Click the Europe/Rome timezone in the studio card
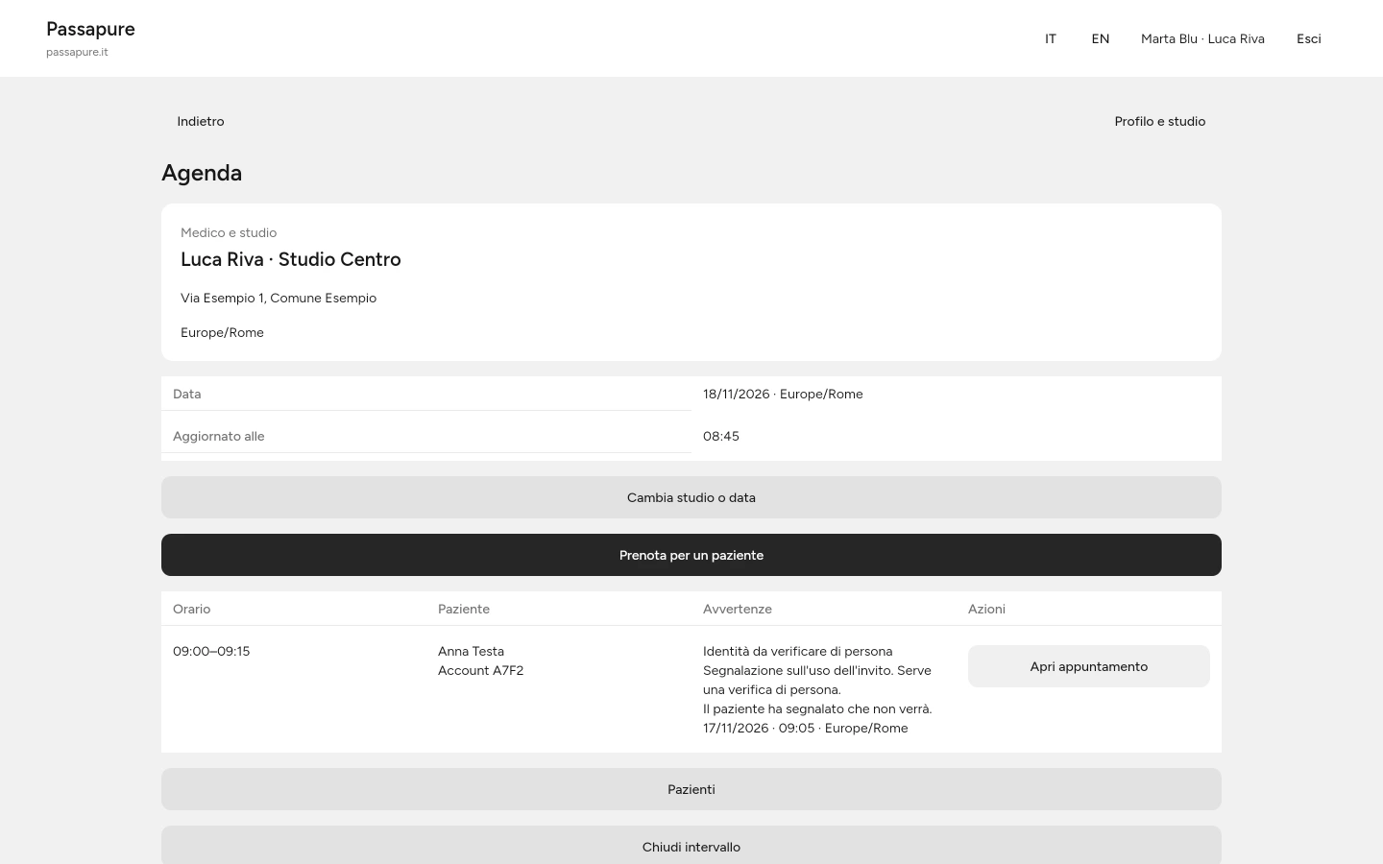The image size is (1383, 864). click(x=222, y=332)
